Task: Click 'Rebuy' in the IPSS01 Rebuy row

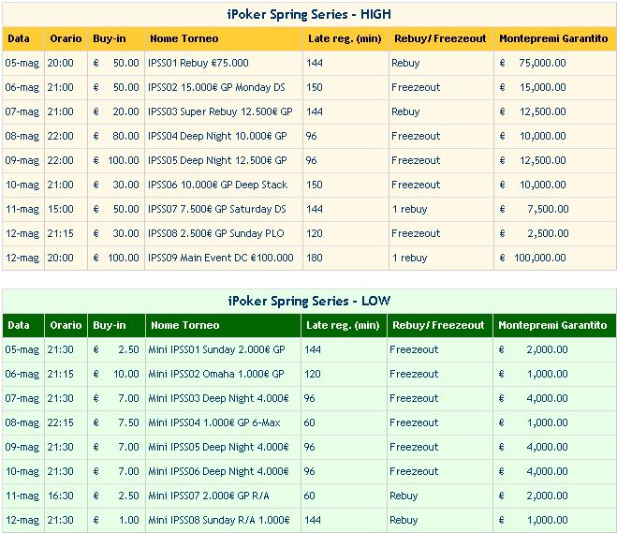Action: (x=405, y=63)
